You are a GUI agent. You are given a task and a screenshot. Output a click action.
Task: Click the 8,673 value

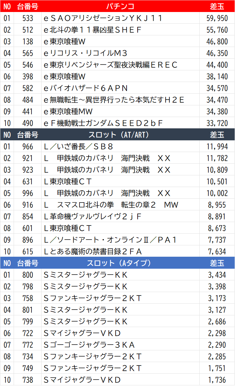(217, 228)
